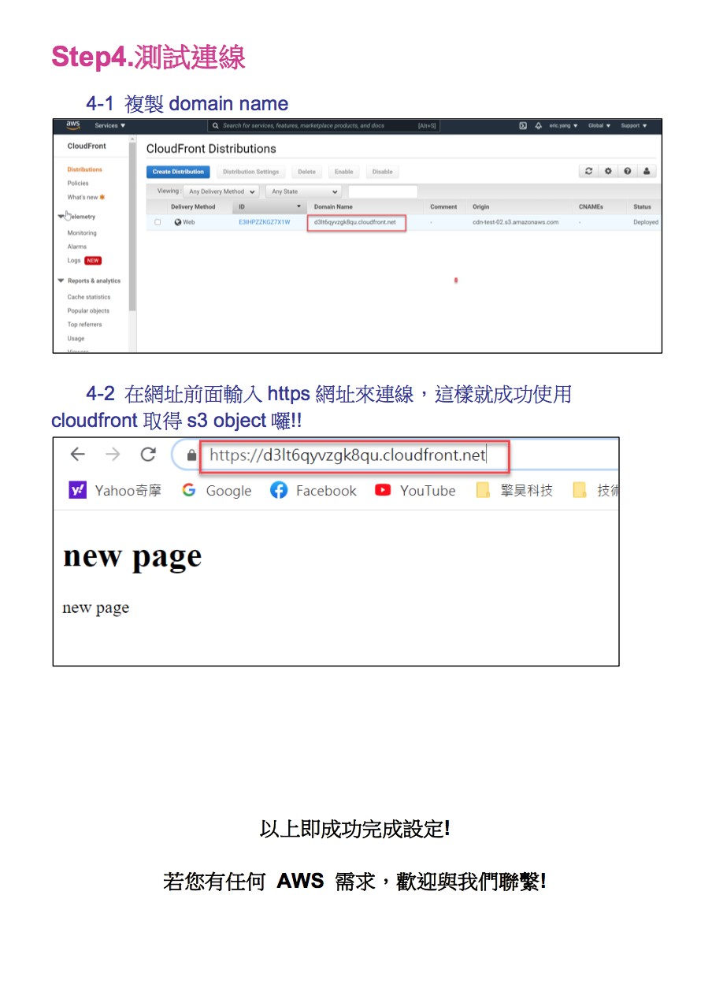This screenshot has height=999, width=723.
Task: Open the notifications bell icon
Action: pos(539,126)
